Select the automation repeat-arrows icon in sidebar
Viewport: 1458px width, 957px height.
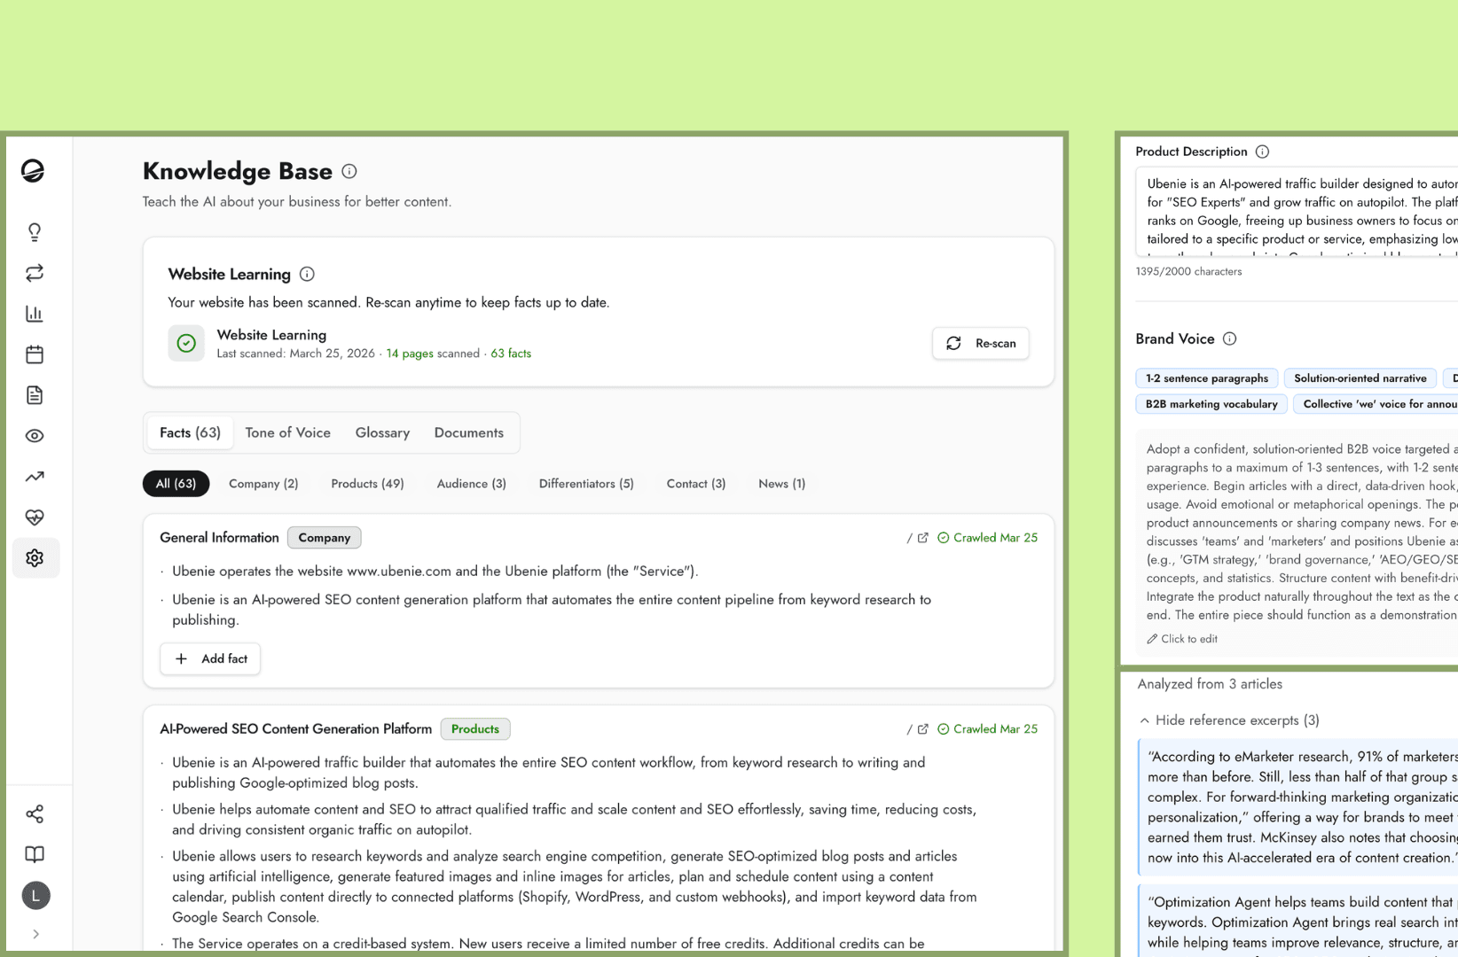tap(34, 273)
